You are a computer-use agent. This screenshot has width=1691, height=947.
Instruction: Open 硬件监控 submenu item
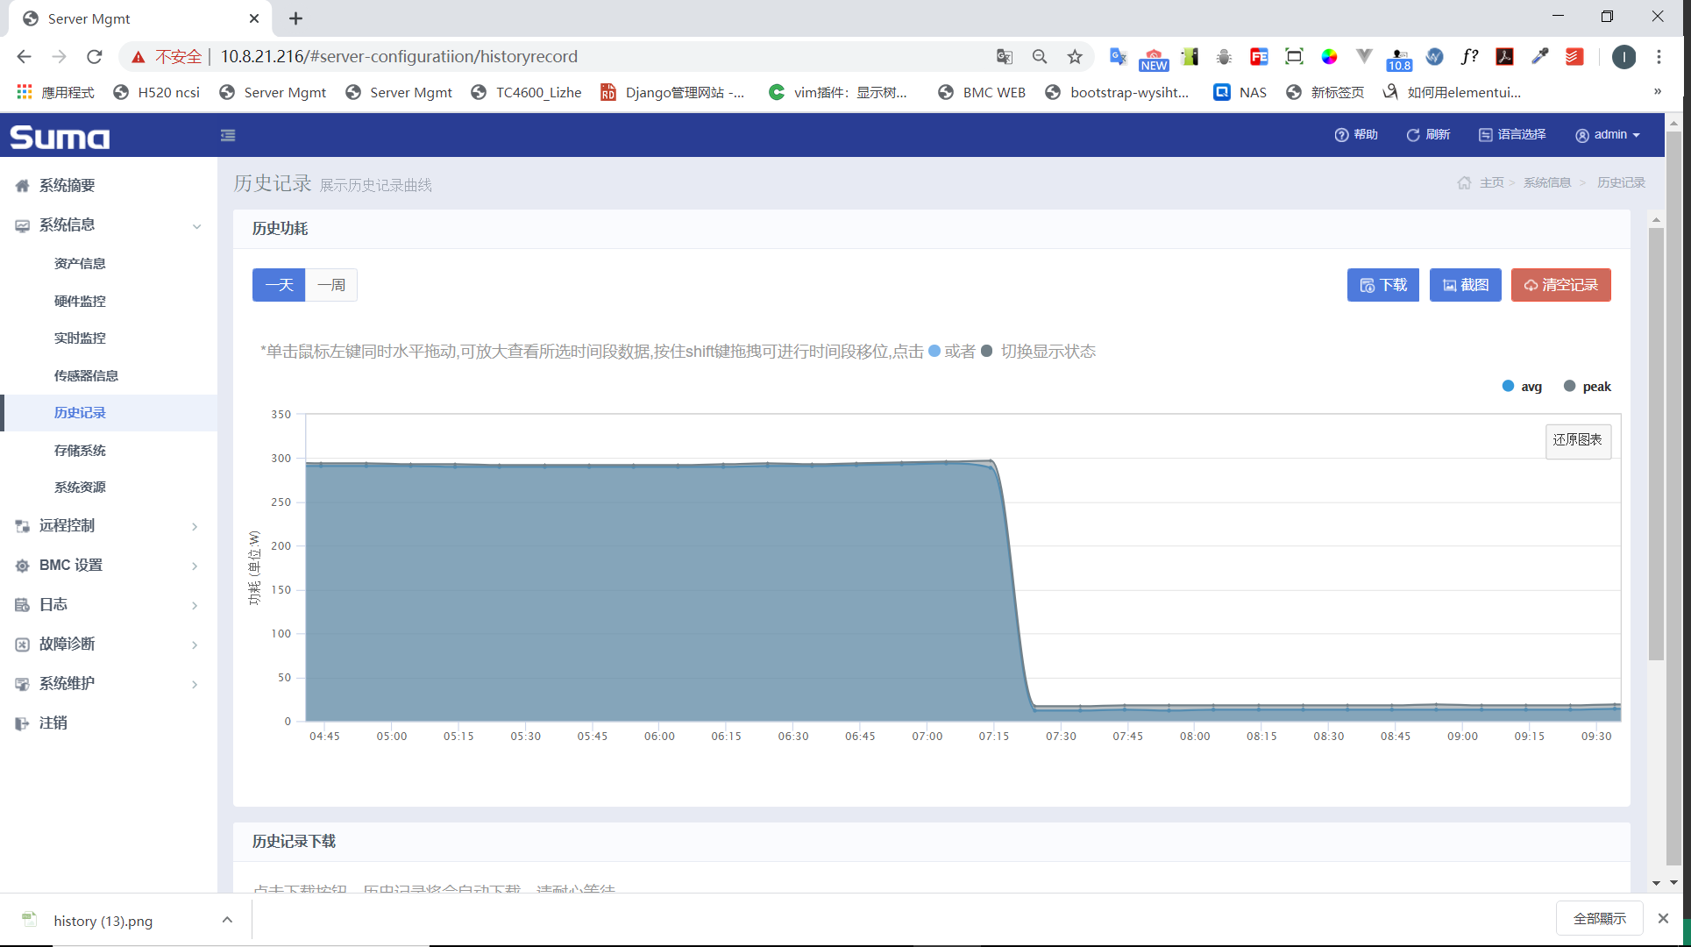click(x=80, y=301)
